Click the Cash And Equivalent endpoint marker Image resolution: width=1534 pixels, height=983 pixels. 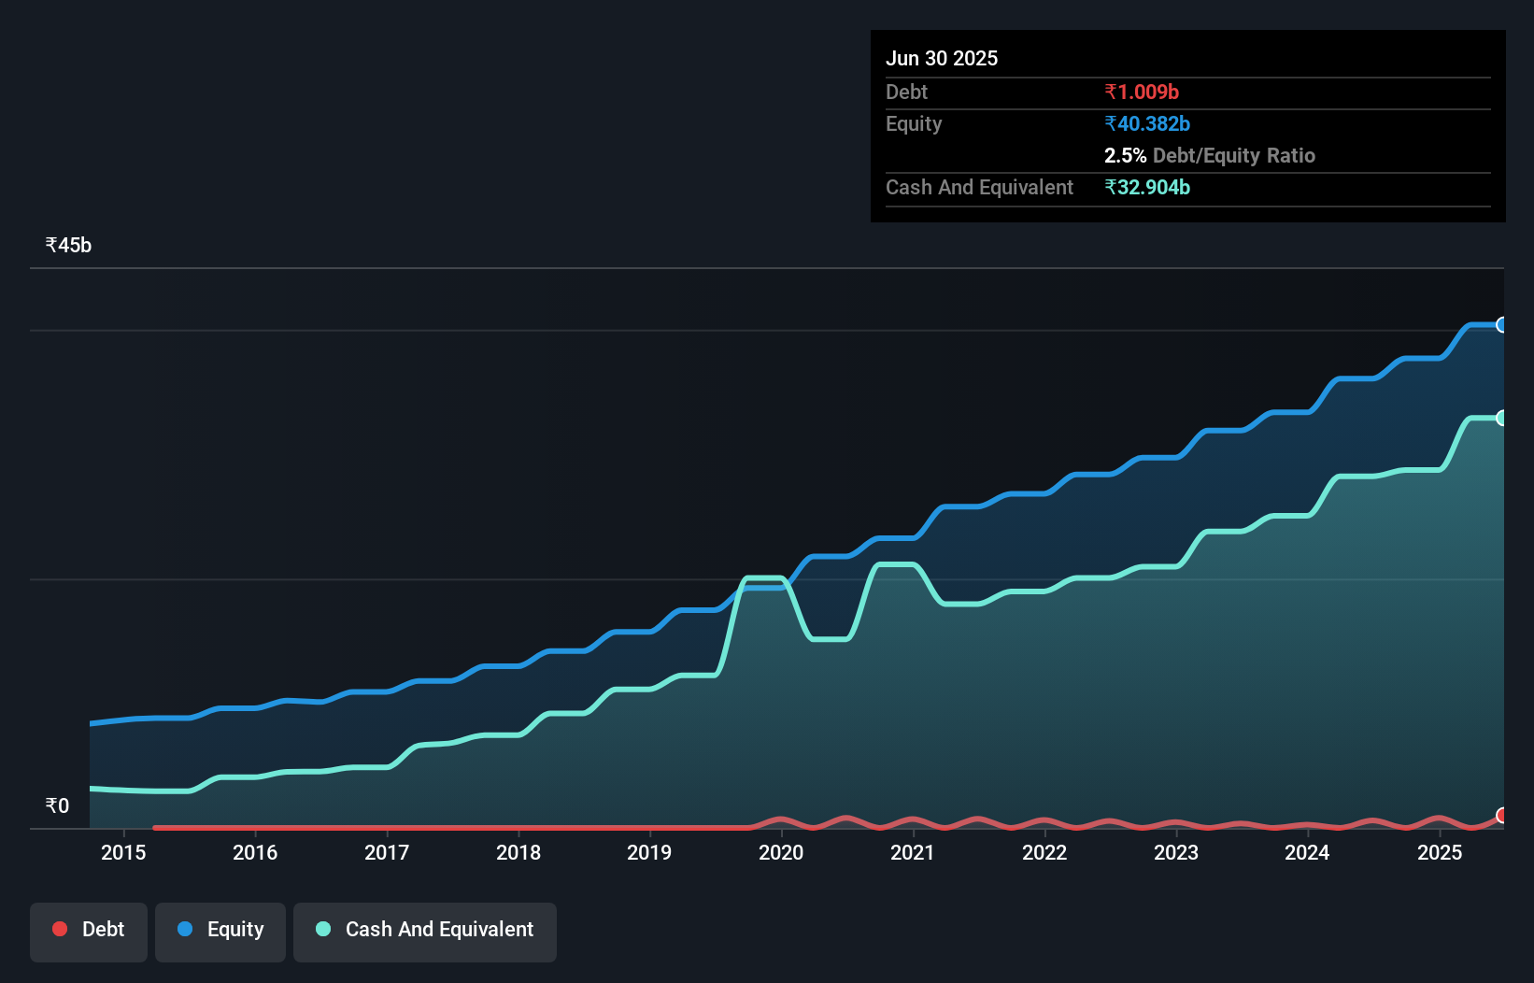click(x=1501, y=418)
